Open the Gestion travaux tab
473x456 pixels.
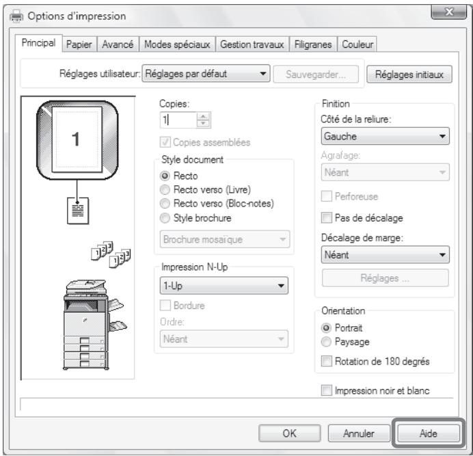(x=252, y=44)
